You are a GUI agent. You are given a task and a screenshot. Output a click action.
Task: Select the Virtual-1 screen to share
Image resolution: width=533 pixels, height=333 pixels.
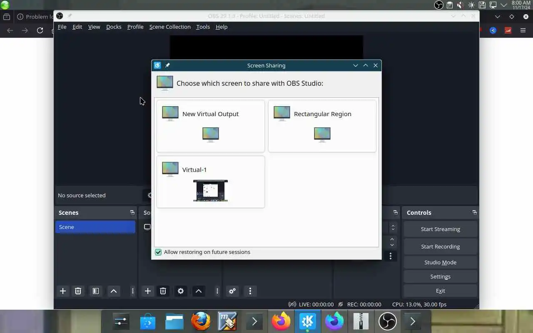pyautogui.click(x=211, y=182)
